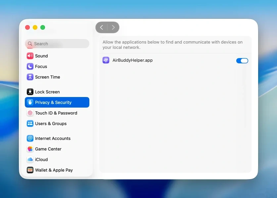Go forward with the right chevron button
Image resolution: width=277 pixels, height=198 pixels.
[113, 27]
